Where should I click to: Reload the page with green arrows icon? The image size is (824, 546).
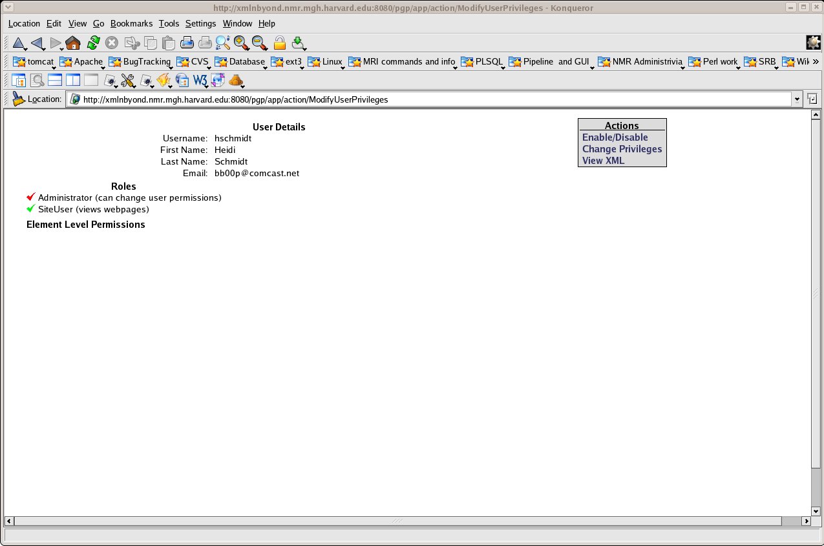point(93,43)
